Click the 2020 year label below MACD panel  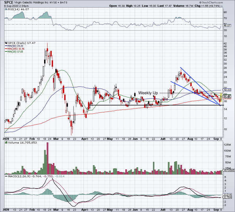pyautogui.click(x=6, y=210)
